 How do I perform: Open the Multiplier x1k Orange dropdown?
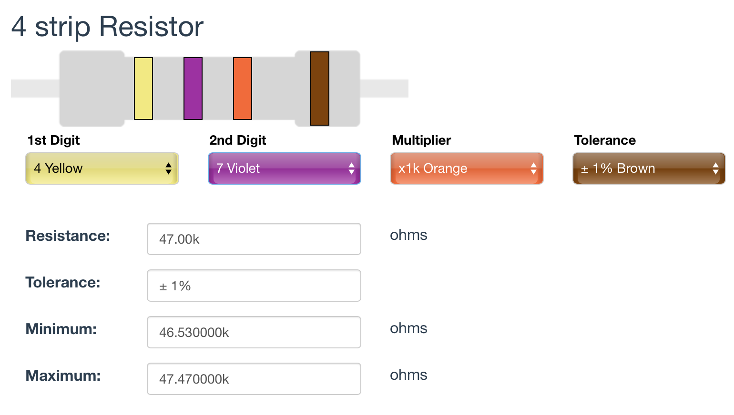point(467,168)
